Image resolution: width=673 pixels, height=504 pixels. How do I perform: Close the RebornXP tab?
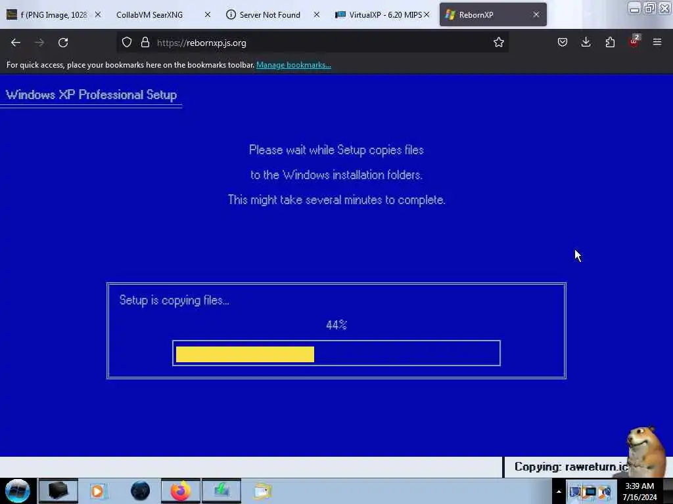point(536,14)
